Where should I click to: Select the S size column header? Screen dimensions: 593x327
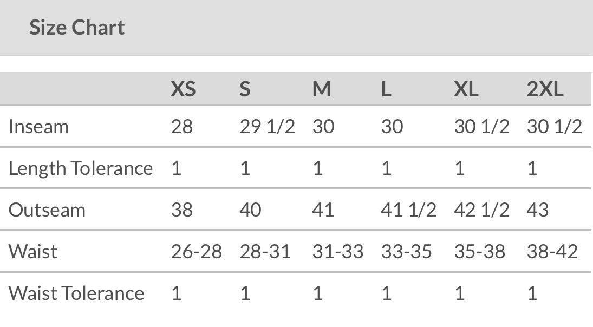tap(245, 89)
